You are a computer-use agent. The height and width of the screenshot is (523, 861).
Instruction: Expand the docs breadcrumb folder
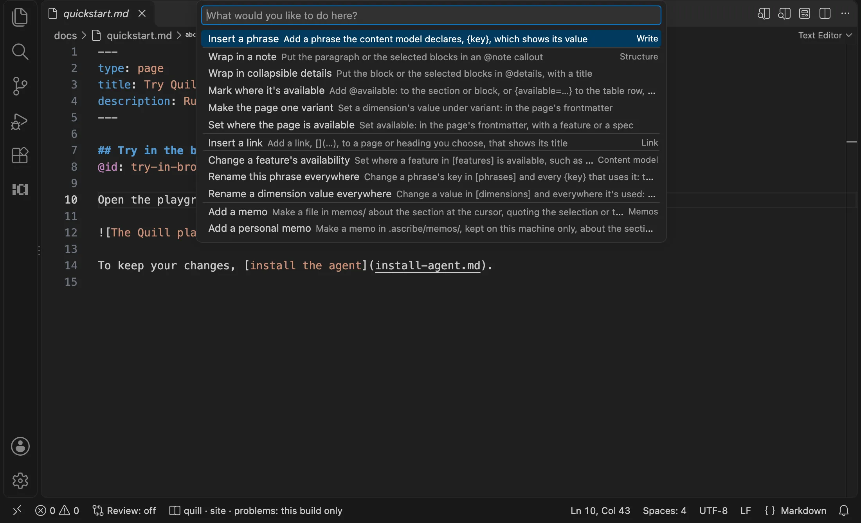point(65,36)
